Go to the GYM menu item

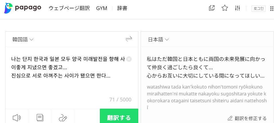tap(102, 8)
